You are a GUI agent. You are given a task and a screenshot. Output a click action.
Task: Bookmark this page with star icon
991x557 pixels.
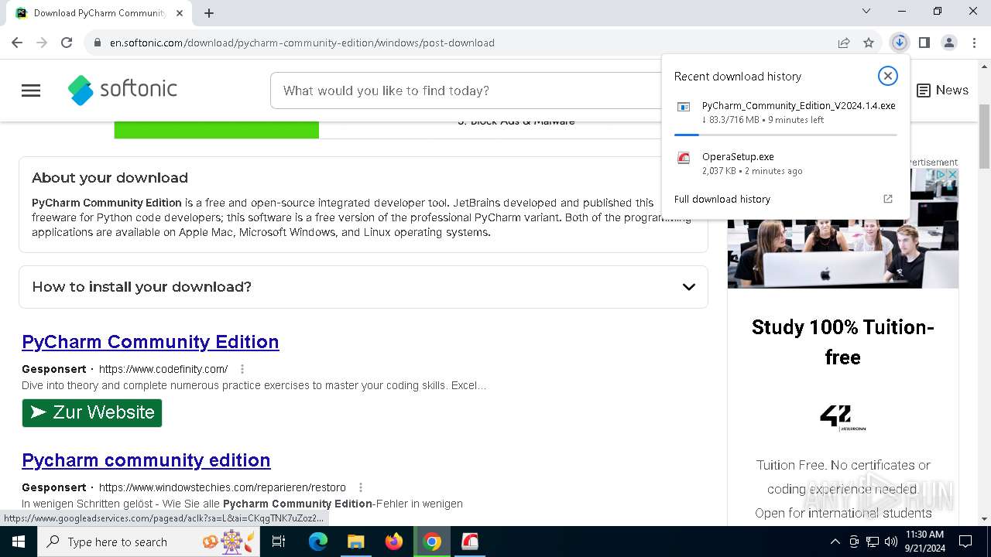869,43
